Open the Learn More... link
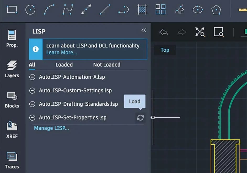The image size is (247, 173). coord(62,52)
